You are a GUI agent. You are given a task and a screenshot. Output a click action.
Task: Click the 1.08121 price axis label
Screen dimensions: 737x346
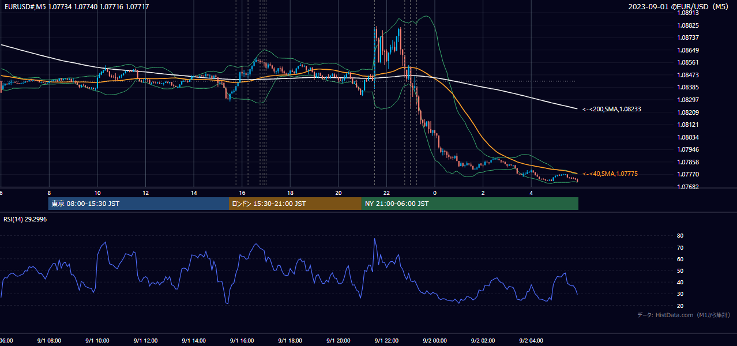click(689, 125)
